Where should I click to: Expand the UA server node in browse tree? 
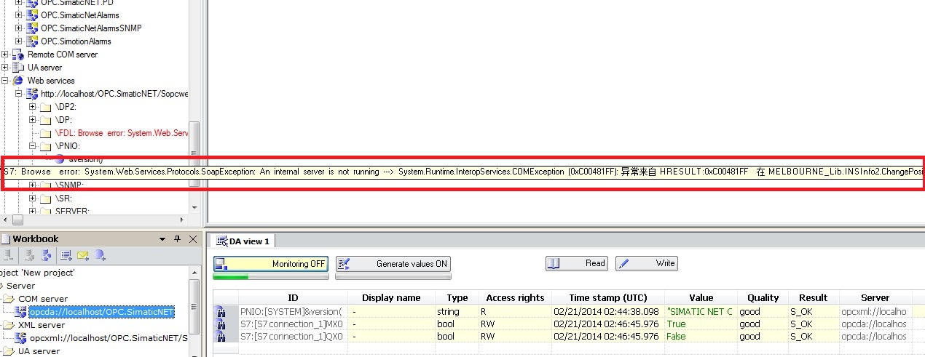coord(5,68)
